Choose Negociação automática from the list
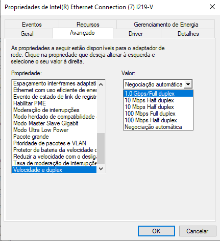220x241 pixels. coord(158,127)
